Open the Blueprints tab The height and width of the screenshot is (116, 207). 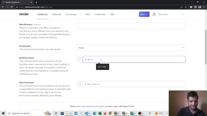click(57, 14)
